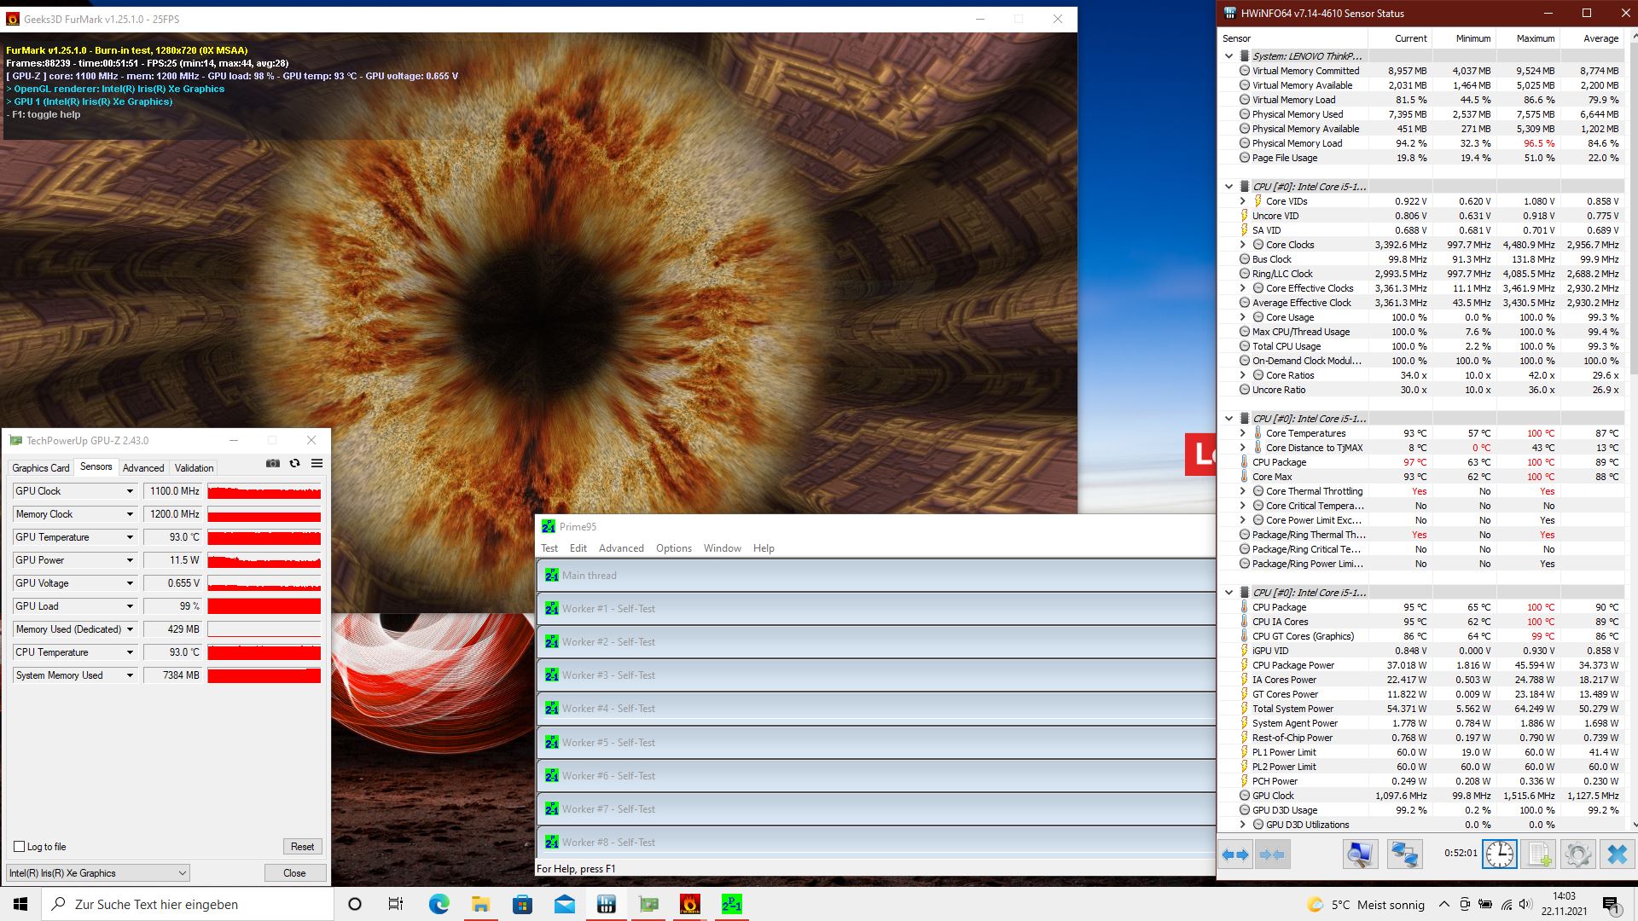Expand the Core Clocks tree row
Viewport: 1638px width, 921px height.
(x=1243, y=245)
